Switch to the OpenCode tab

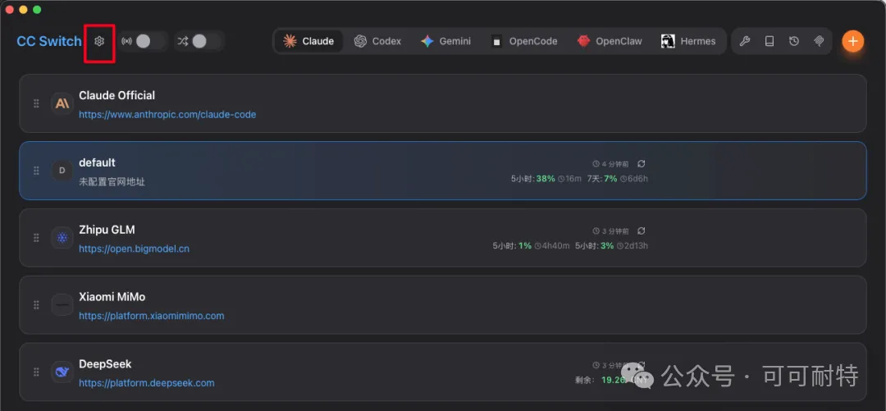523,41
